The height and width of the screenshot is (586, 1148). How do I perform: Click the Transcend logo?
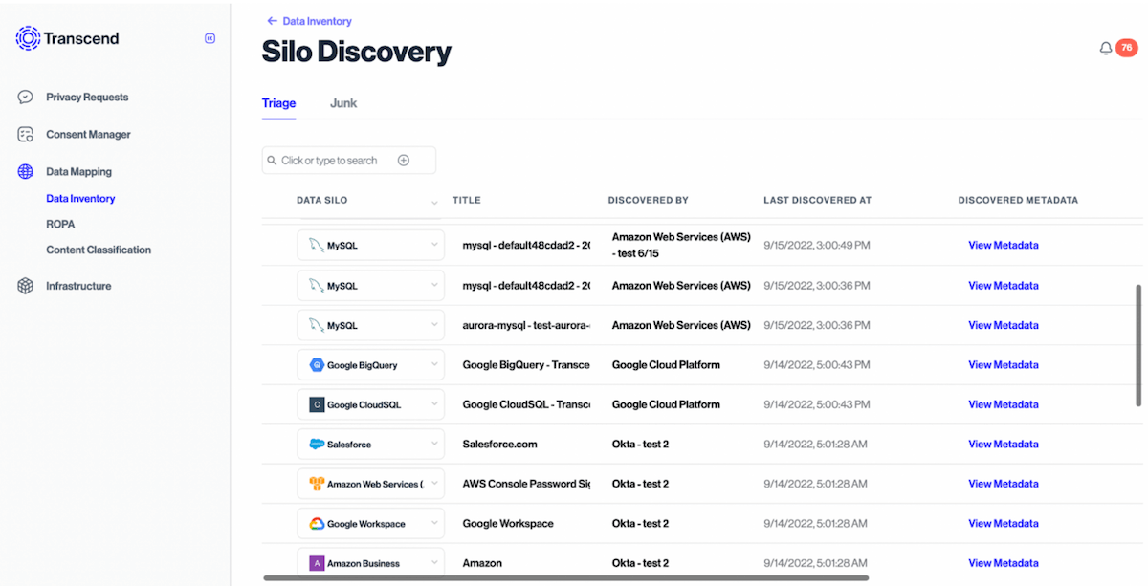pyautogui.click(x=67, y=38)
